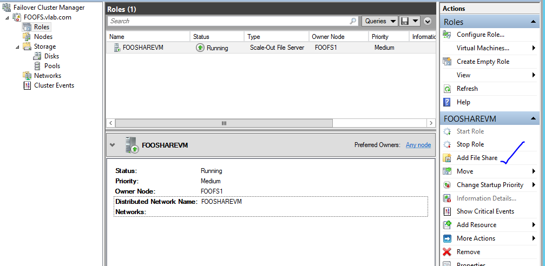Open Help from the Actions pane
This screenshot has height=266, width=545.
[x=463, y=102]
